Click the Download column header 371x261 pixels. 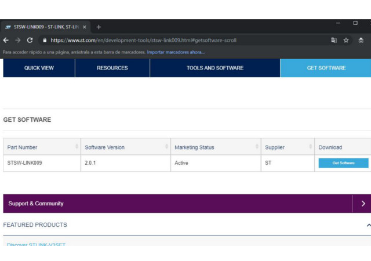(343, 147)
